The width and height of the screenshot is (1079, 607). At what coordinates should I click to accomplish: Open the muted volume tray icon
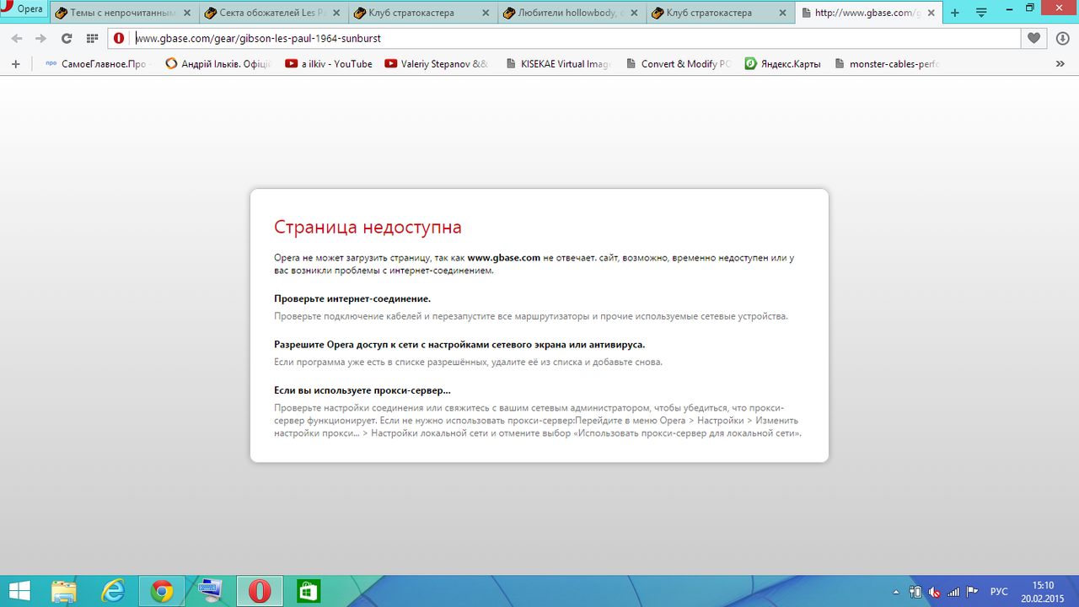click(934, 592)
